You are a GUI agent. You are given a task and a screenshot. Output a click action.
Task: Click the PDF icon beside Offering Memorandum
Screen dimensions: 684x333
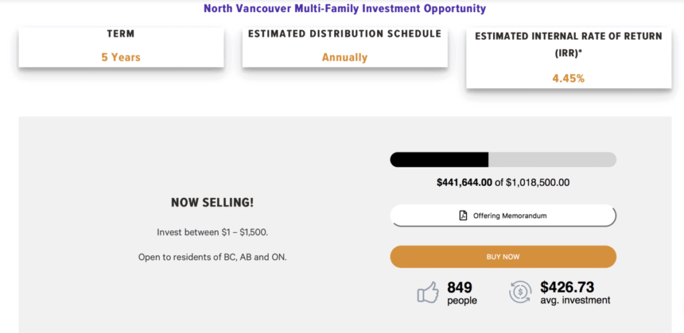pos(463,215)
